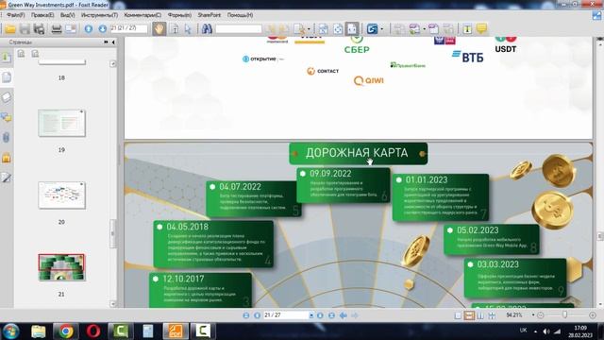Open the Layers sidebar panel icon
This screenshot has width=604, height=340.
pos(7,97)
